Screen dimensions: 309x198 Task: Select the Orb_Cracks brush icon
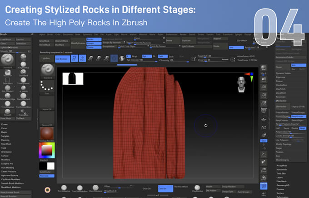click(7, 88)
